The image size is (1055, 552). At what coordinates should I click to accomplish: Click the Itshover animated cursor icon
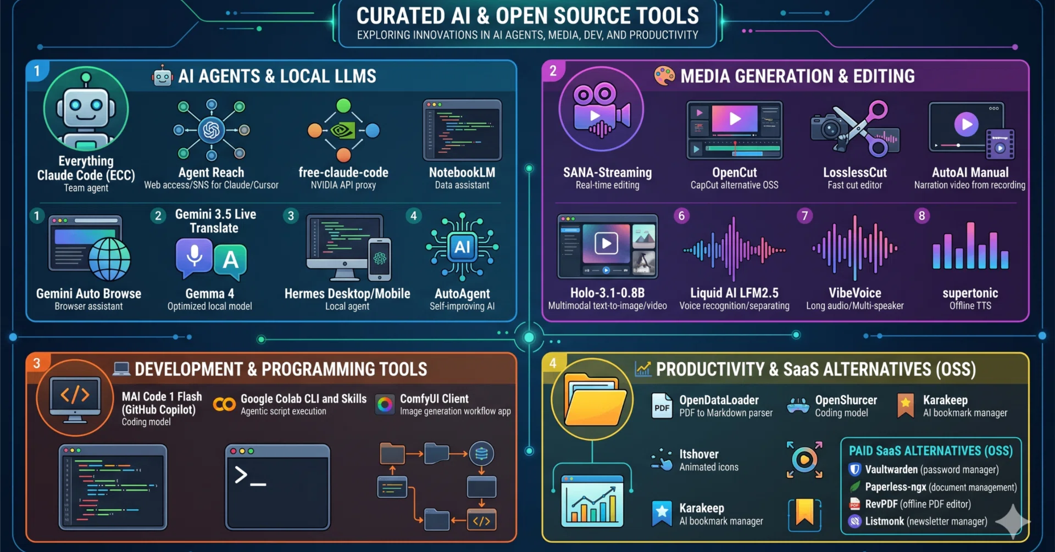point(662,460)
